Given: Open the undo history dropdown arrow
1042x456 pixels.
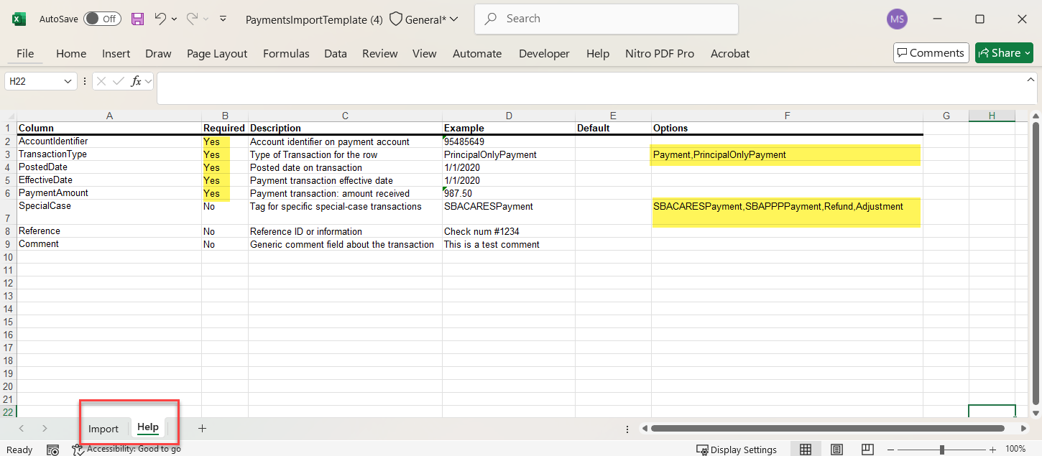Looking at the screenshot, I should [x=174, y=19].
